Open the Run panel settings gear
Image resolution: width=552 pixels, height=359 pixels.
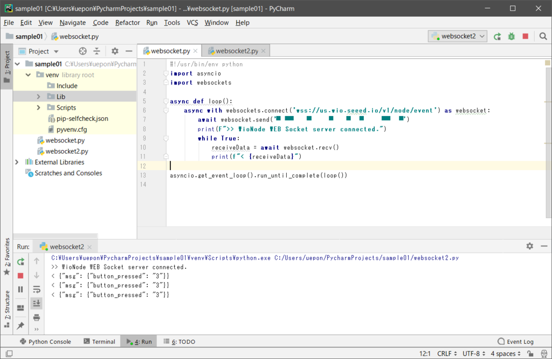tap(529, 246)
